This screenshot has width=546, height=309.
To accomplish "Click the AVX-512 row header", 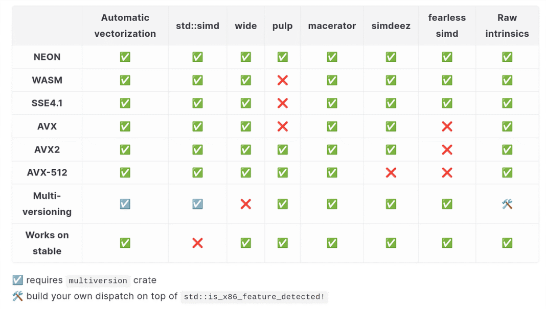I will pos(47,172).
